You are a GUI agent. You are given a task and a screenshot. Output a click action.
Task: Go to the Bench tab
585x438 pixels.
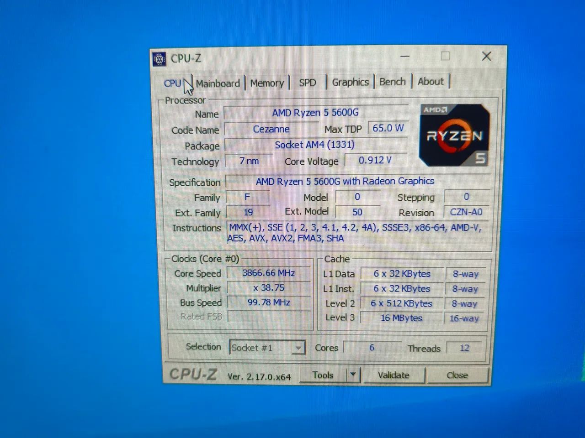coord(393,82)
